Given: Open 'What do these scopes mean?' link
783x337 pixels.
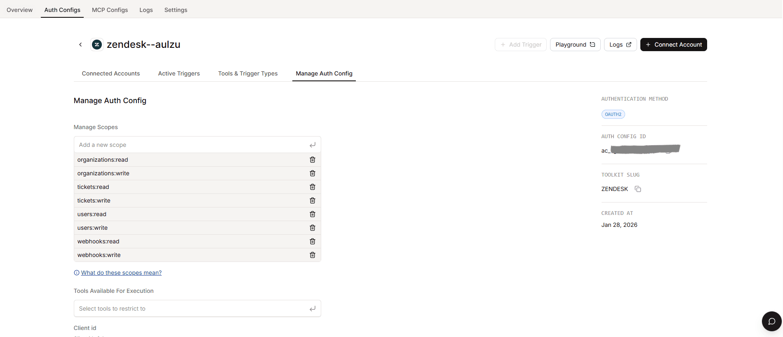Looking at the screenshot, I should tap(121, 273).
